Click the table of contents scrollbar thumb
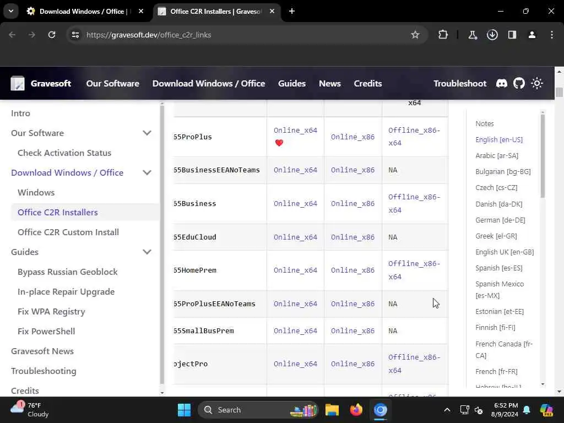This screenshot has height=423, width=564. pyautogui.click(x=543, y=156)
